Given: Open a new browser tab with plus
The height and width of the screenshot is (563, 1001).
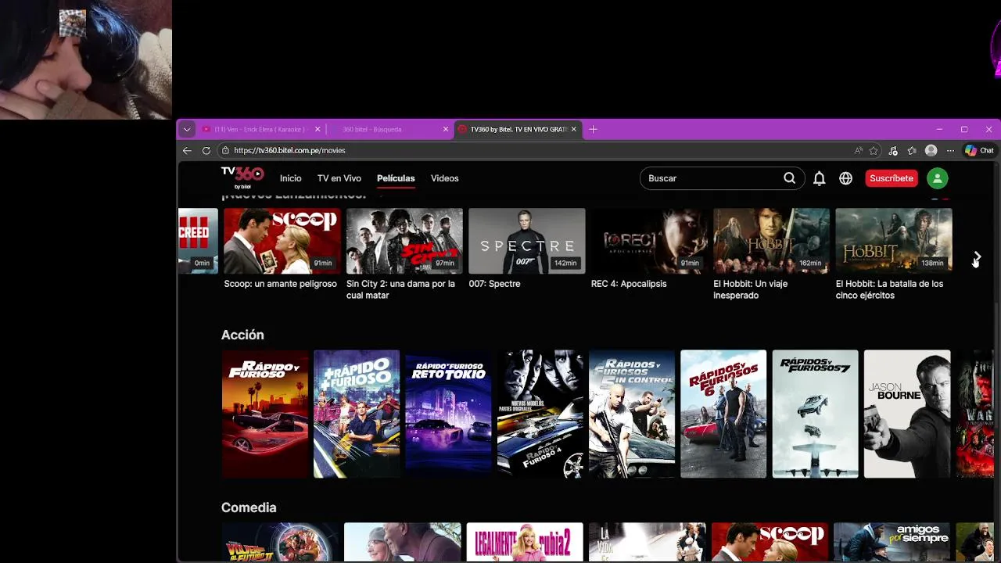Looking at the screenshot, I should [593, 129].
